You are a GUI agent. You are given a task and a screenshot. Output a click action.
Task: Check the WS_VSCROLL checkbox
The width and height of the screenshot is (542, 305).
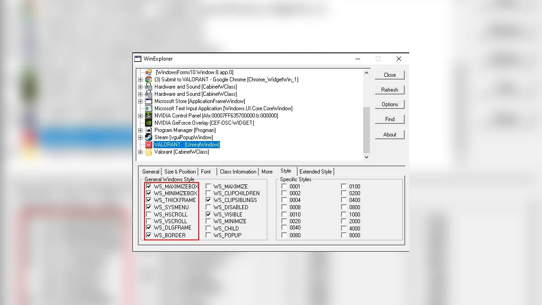pos(149,221)
